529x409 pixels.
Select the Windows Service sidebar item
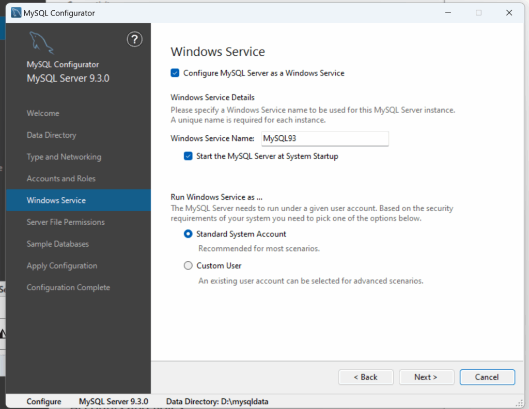pyautogui.click(x=56, y=200)
